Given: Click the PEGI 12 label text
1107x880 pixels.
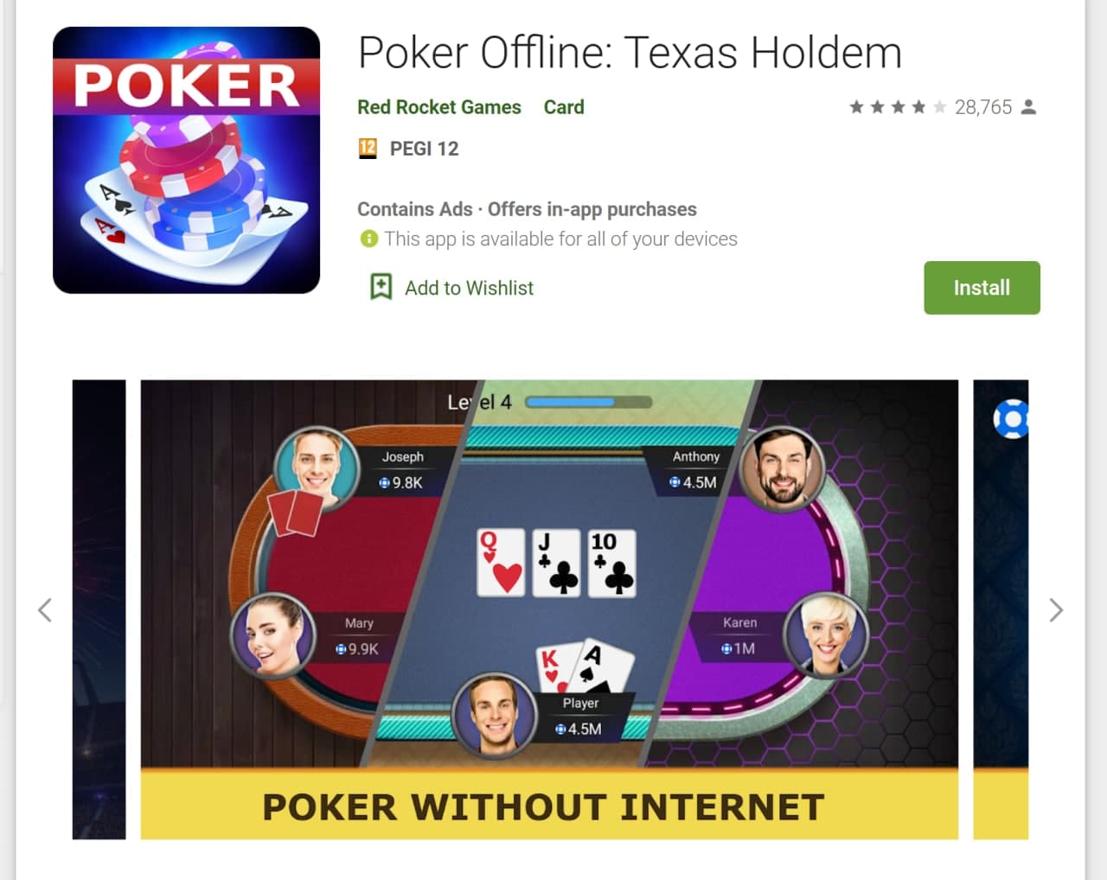Looking at the screenshot, I should pyautogui.click(x=425, y=149).
